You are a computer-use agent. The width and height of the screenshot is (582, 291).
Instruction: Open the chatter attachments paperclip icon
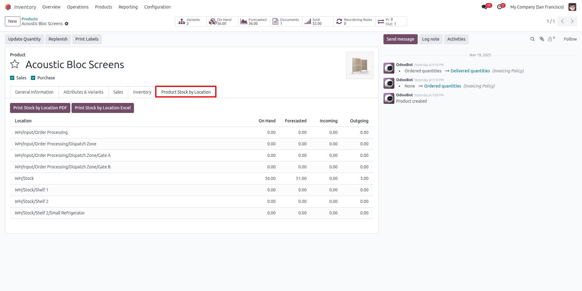(542, 39)
